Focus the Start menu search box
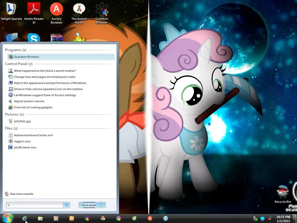 pos(35,205)
